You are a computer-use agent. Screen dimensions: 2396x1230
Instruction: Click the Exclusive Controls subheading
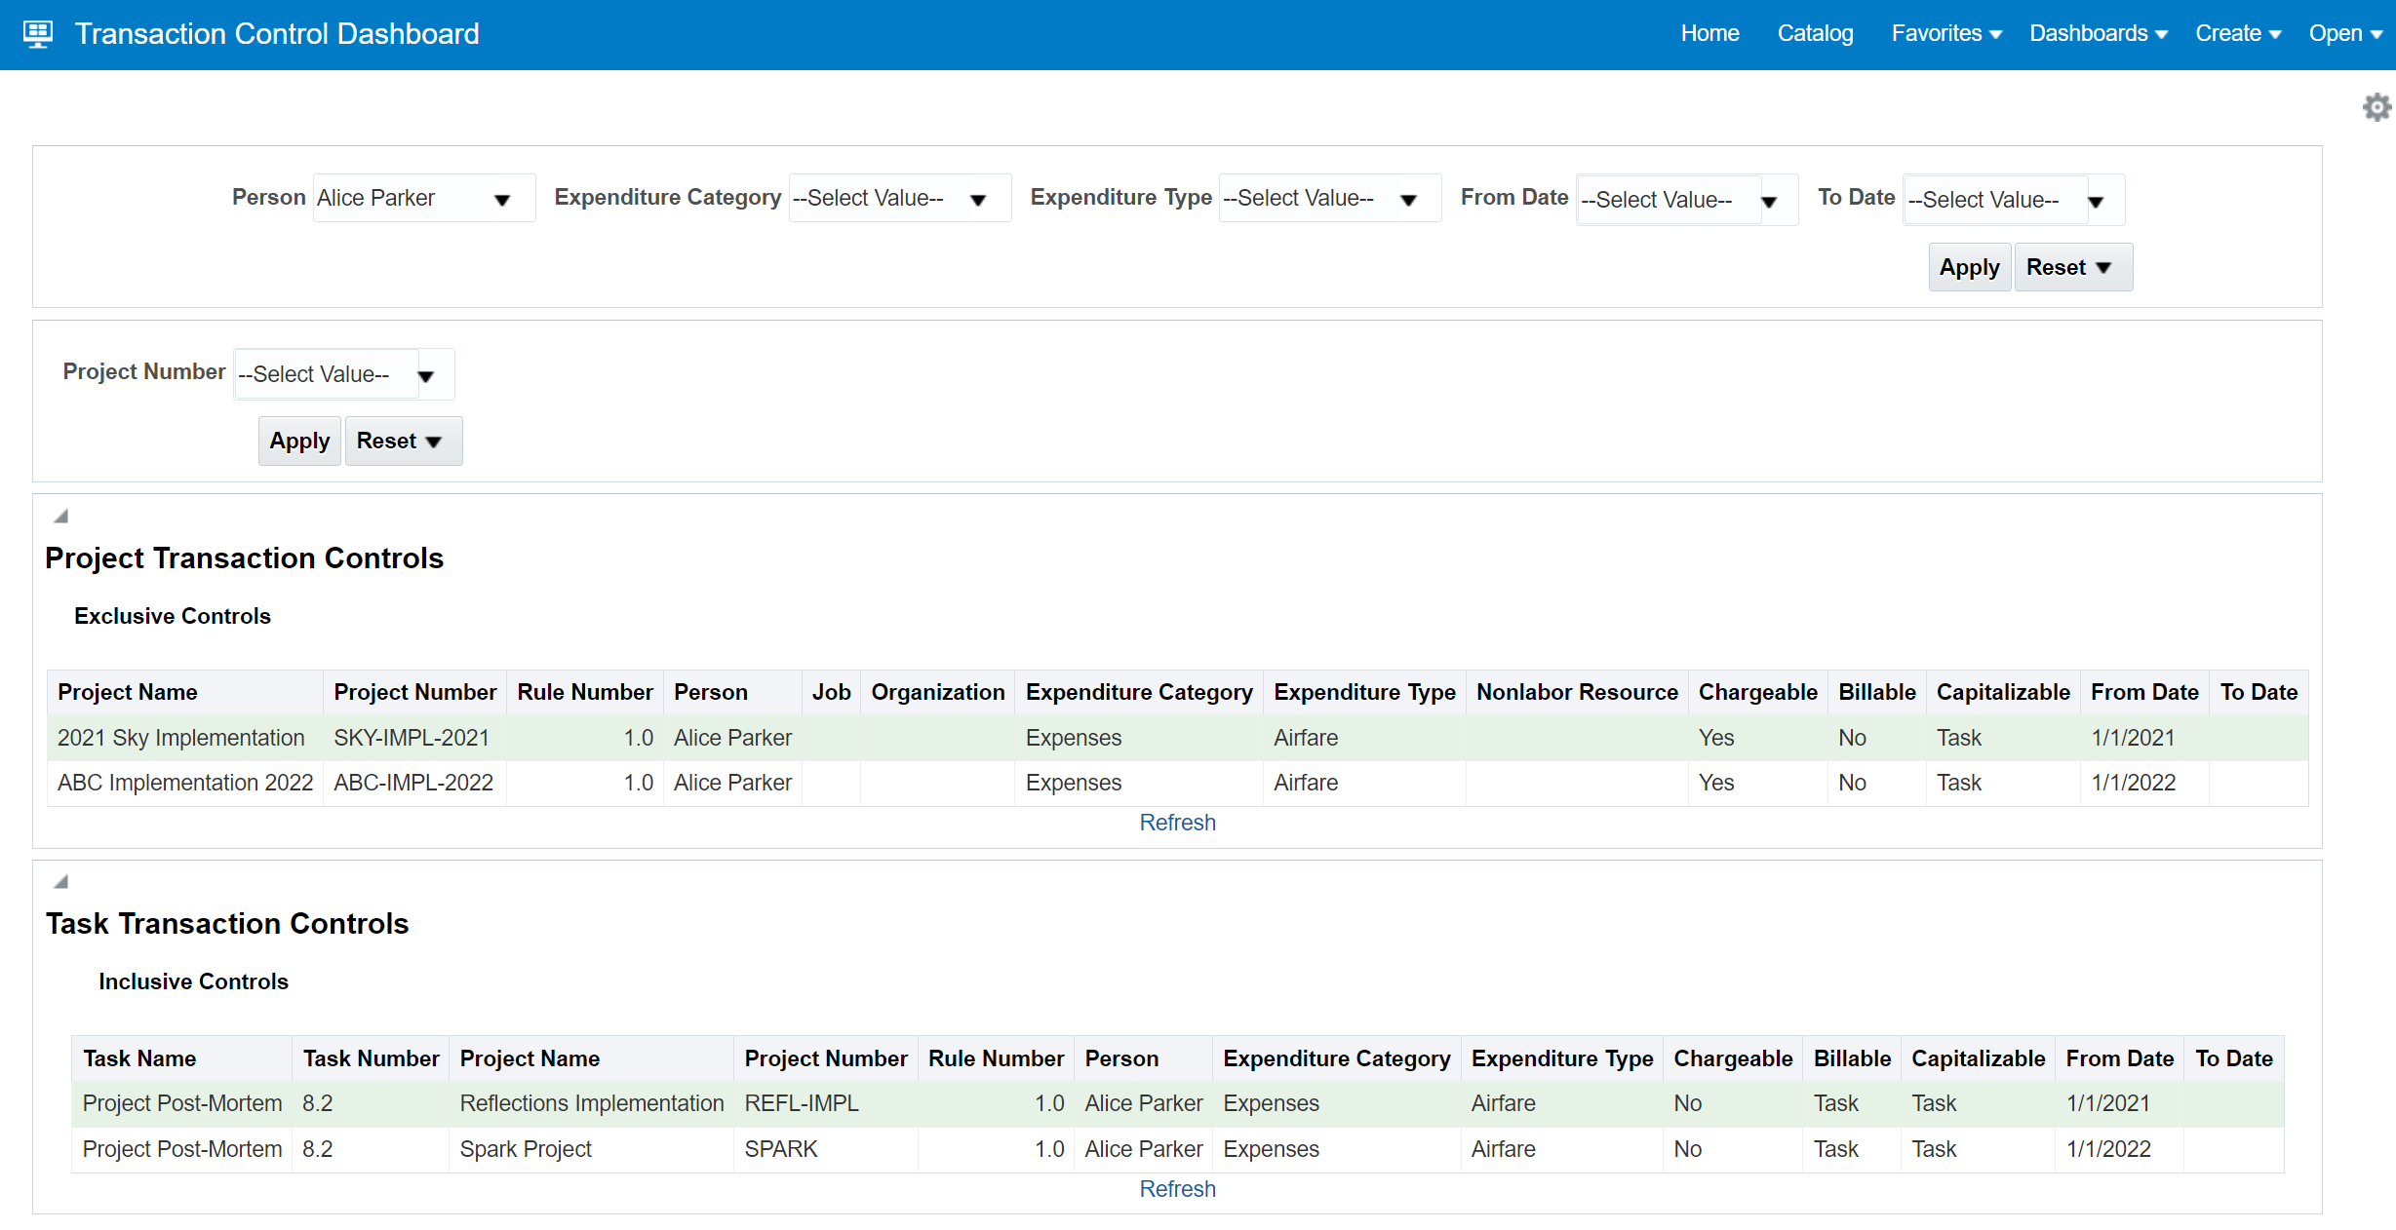tap(173, 616)
